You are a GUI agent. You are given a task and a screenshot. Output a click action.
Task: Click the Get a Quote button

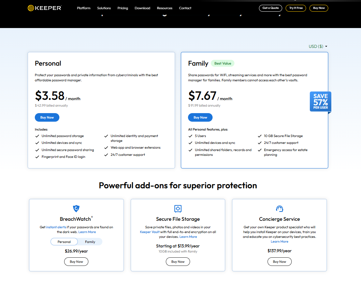271,8
